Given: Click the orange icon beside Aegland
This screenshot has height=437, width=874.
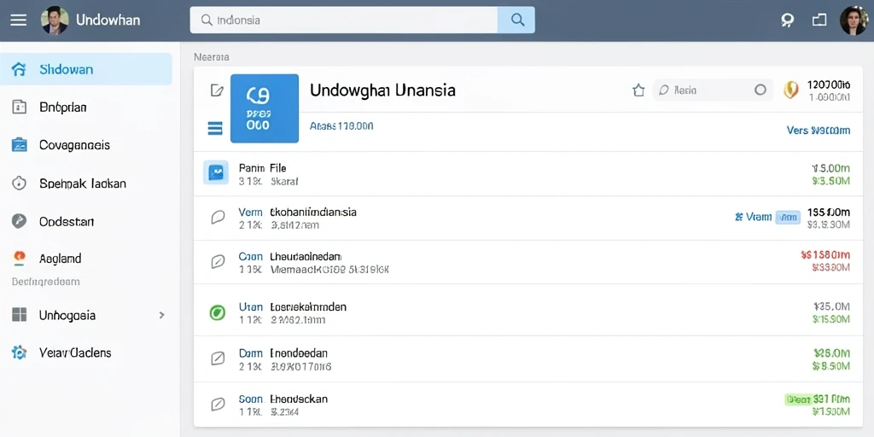Looking at the screenshot, I should (x=19, y=258).
